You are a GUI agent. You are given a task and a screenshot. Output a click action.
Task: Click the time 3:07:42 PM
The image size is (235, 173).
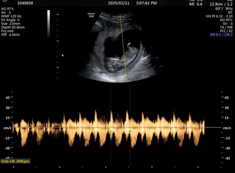(146, 3)
